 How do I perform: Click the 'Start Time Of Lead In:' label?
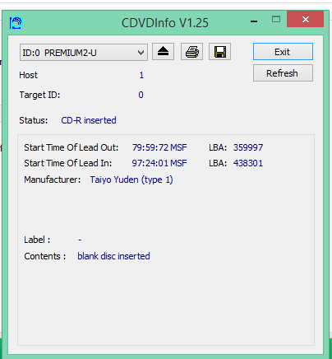[68, 163]
